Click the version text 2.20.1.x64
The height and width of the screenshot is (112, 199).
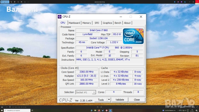click(84, 100)
